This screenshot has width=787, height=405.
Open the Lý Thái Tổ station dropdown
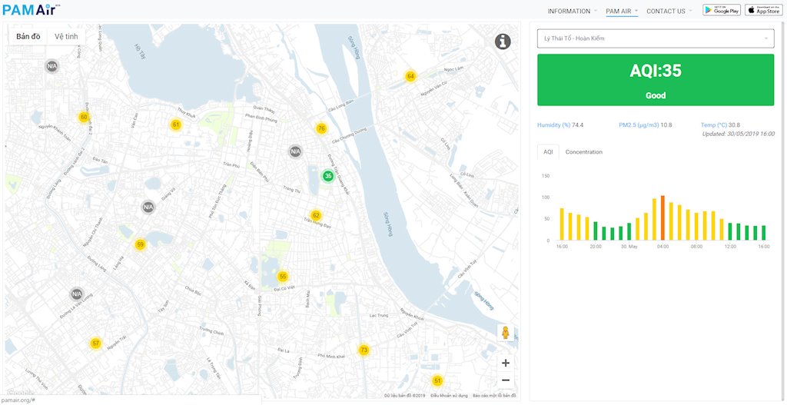656,38
